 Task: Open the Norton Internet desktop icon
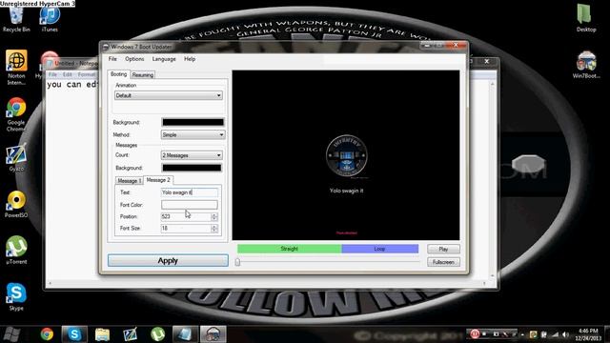(x=16, y=67)
